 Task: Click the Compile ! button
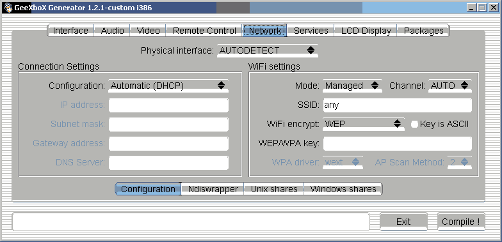point(461,222)
